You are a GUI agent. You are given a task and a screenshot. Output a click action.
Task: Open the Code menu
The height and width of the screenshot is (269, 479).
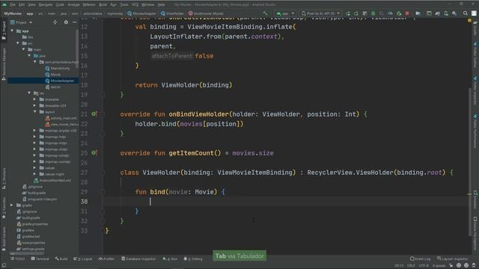pyautogui.click(x=60, y=4)
